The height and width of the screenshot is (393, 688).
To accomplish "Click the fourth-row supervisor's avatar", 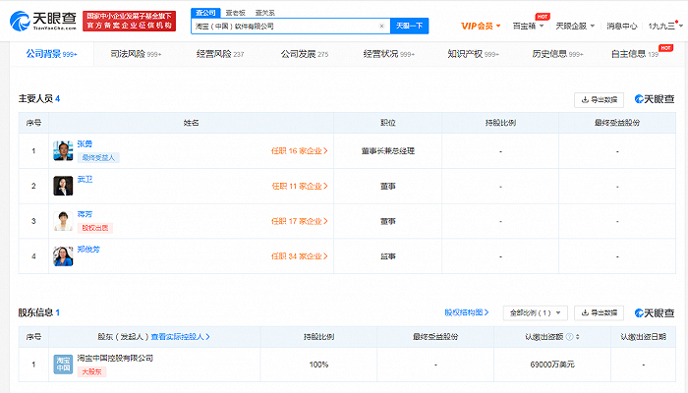I will pyautogui.click(x=63, y=256).
